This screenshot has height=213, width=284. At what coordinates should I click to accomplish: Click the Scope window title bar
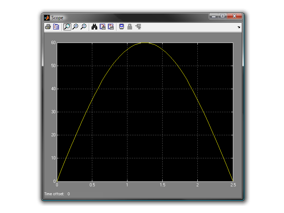tap(124, 17)
